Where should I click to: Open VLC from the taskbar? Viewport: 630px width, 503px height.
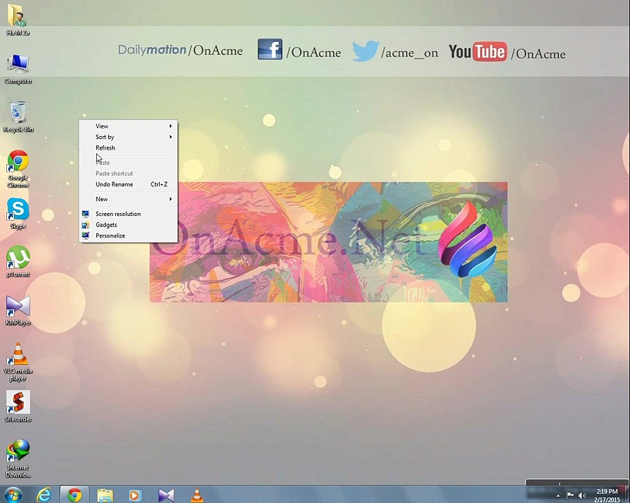[197, 495]
